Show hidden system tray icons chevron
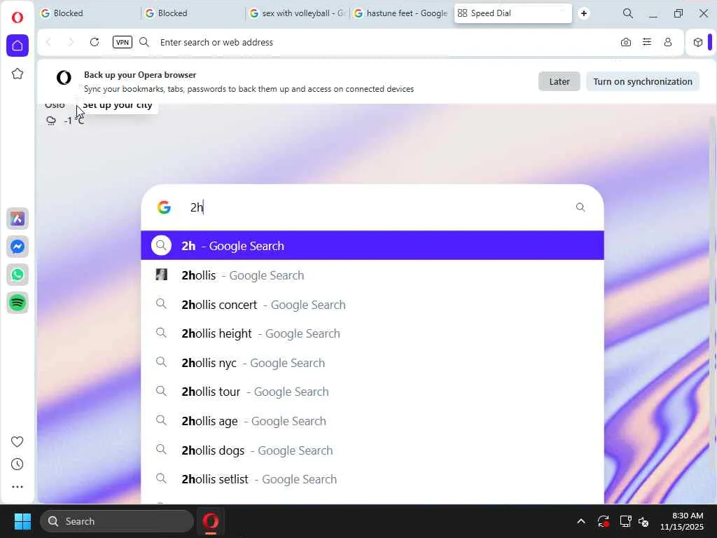Viewport: 717px width, 538px height. tap(580, 521)
